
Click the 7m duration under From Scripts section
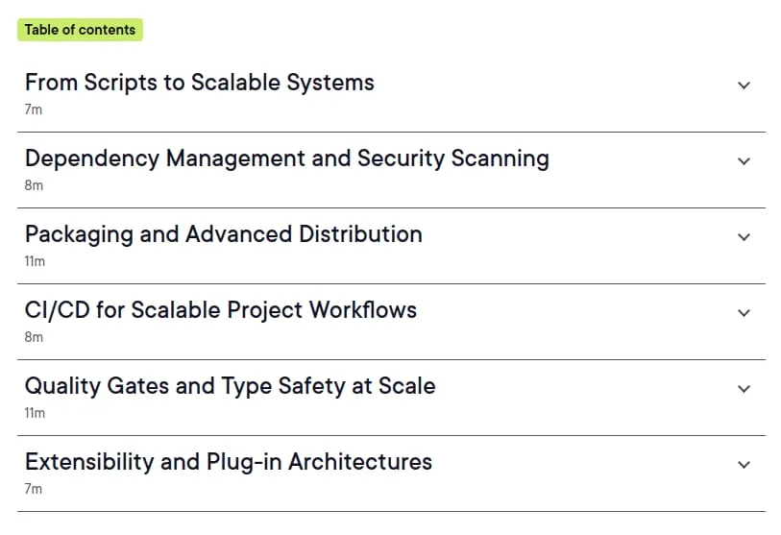pos(34,109)
